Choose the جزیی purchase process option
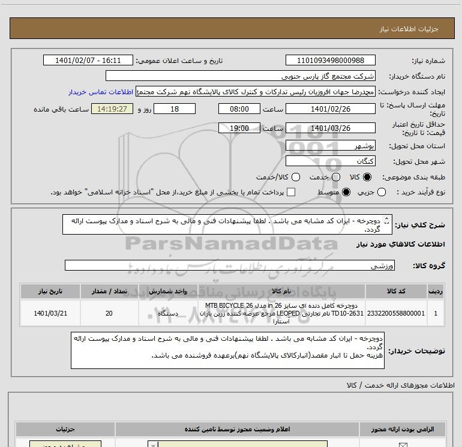The height and width of the screenshot is (447, 462). 381,192
